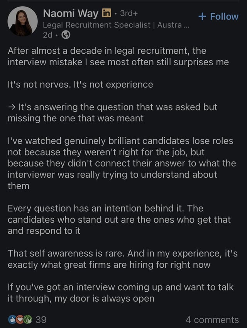Click the heart love reaction icon
The image size is (247, 328).
click(20, 320)
